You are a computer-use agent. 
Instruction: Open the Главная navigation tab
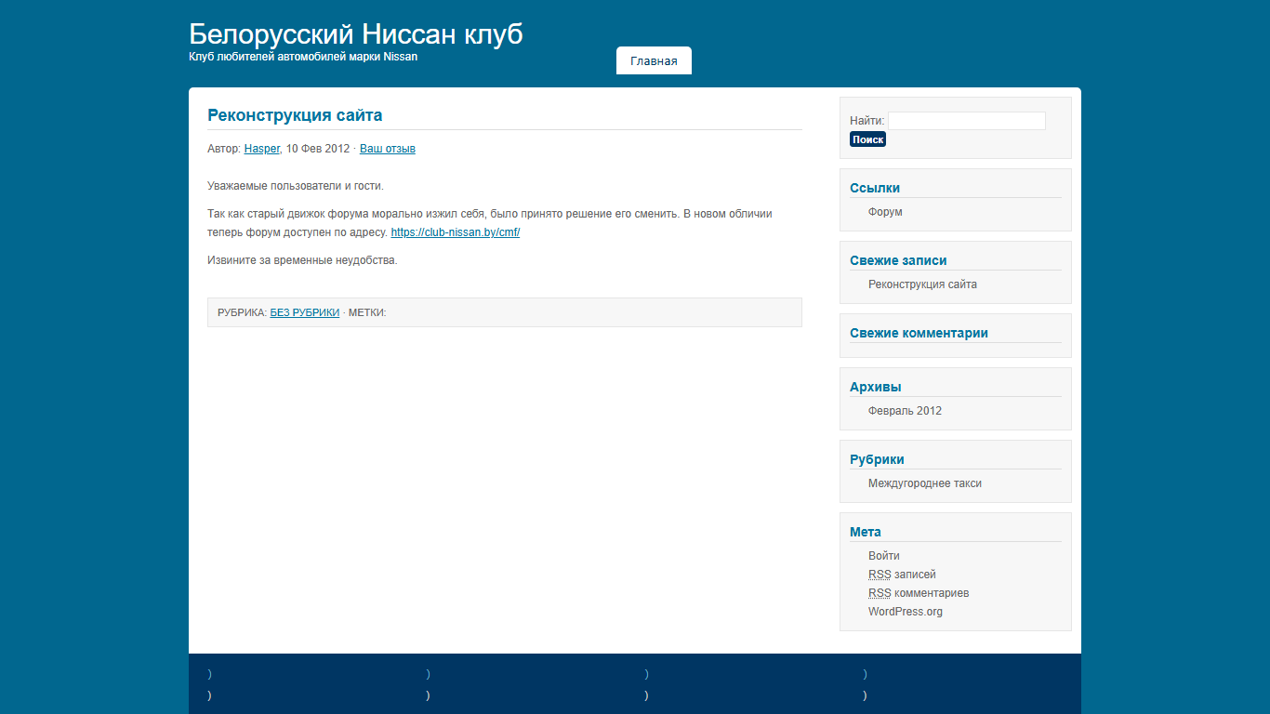[x=654, y=61]
